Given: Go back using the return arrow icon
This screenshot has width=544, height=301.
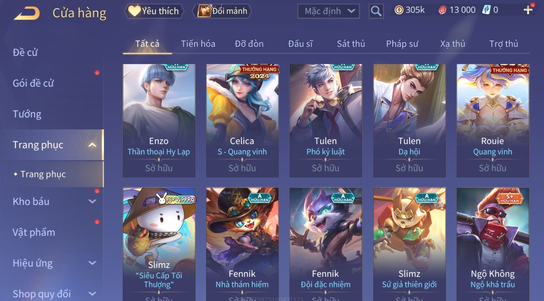Looking at the screenshot, I should coord(27,13).
